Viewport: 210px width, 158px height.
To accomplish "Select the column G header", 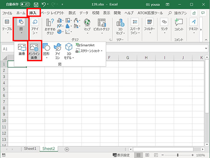I will [128, 58].
